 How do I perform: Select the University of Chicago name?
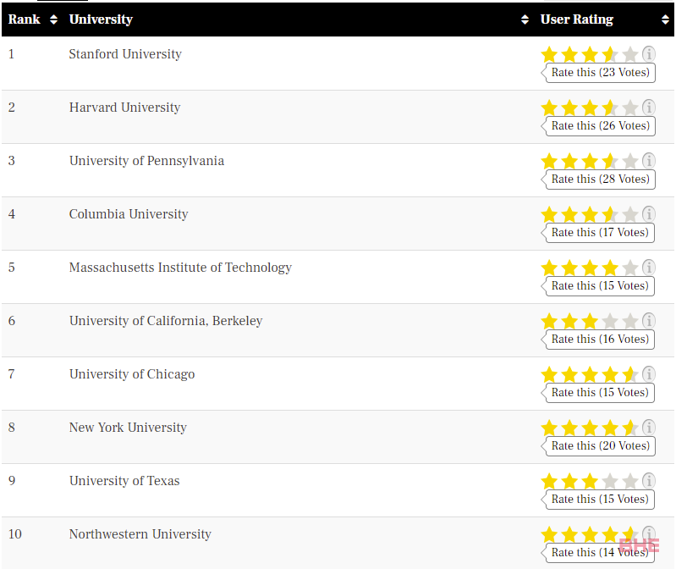[132, 374]
